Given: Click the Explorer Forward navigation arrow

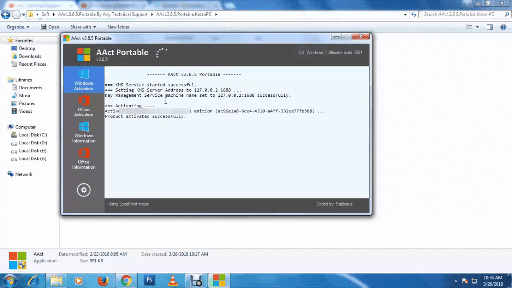Looking at the screenshot, I should (16, 15).
